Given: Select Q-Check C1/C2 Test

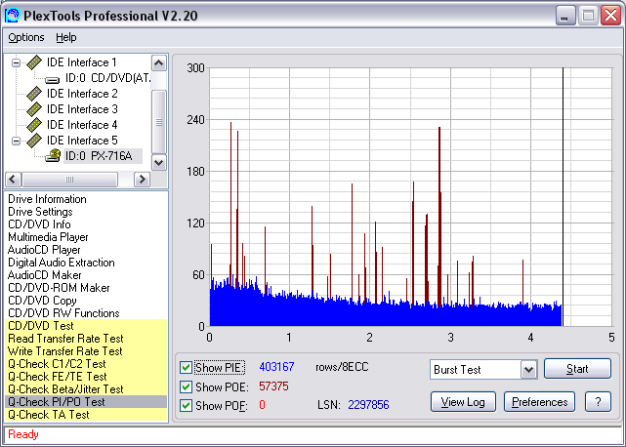Looking at the screenshot, I should coord(86,364).
